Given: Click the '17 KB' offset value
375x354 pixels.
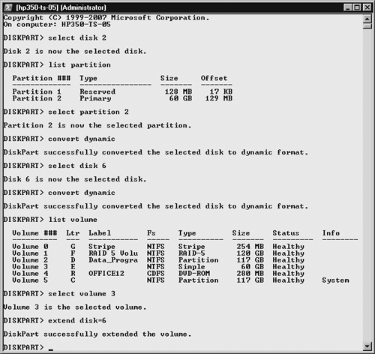Looking at the screenshot, I should coord(220,91).
